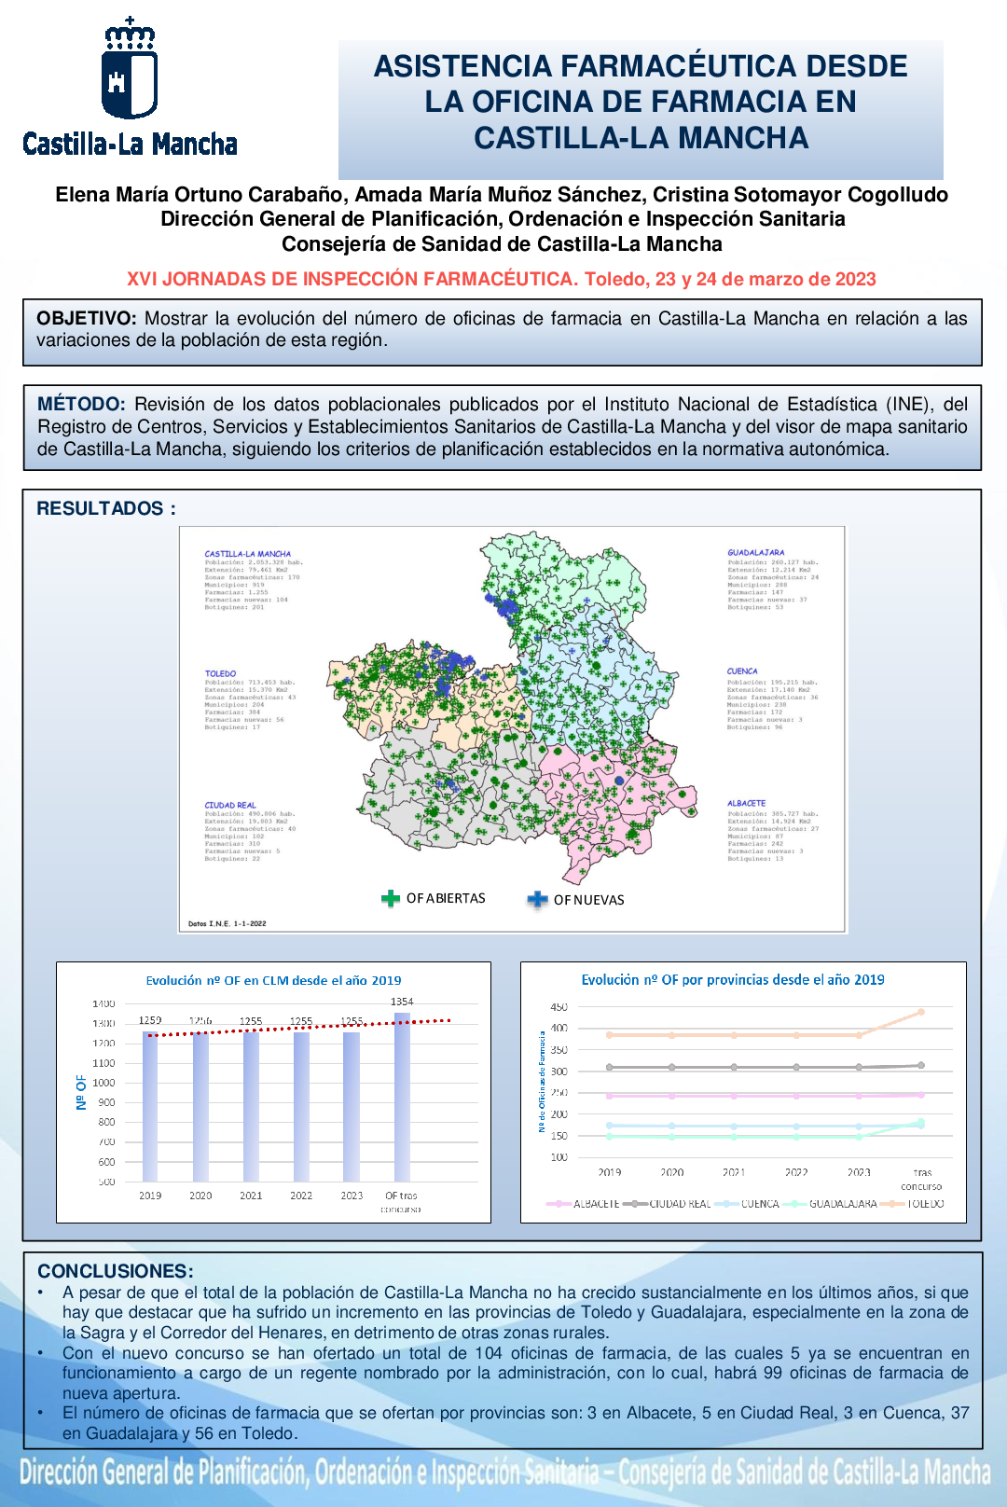The image size is (1007, 1507).
Task: Click the tallest bar labeled 1354
Action: pyautogui.click(x=402, y=1097)
